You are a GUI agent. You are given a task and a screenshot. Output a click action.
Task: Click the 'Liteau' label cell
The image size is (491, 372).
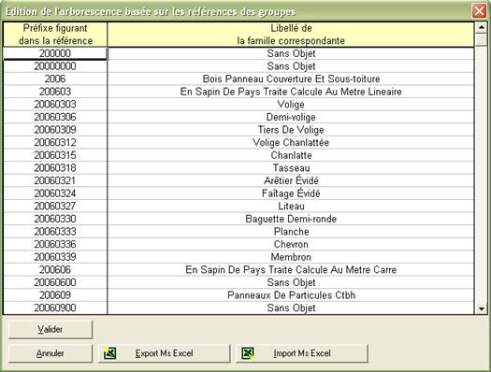[x=291, y=207]
